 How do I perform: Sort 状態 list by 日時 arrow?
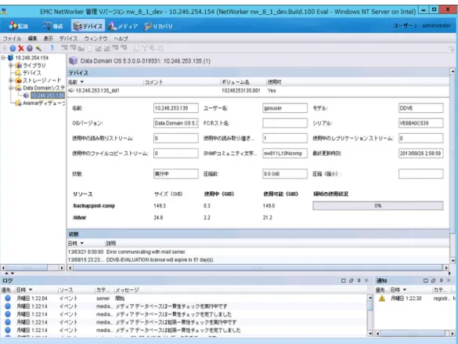(82, 243)
